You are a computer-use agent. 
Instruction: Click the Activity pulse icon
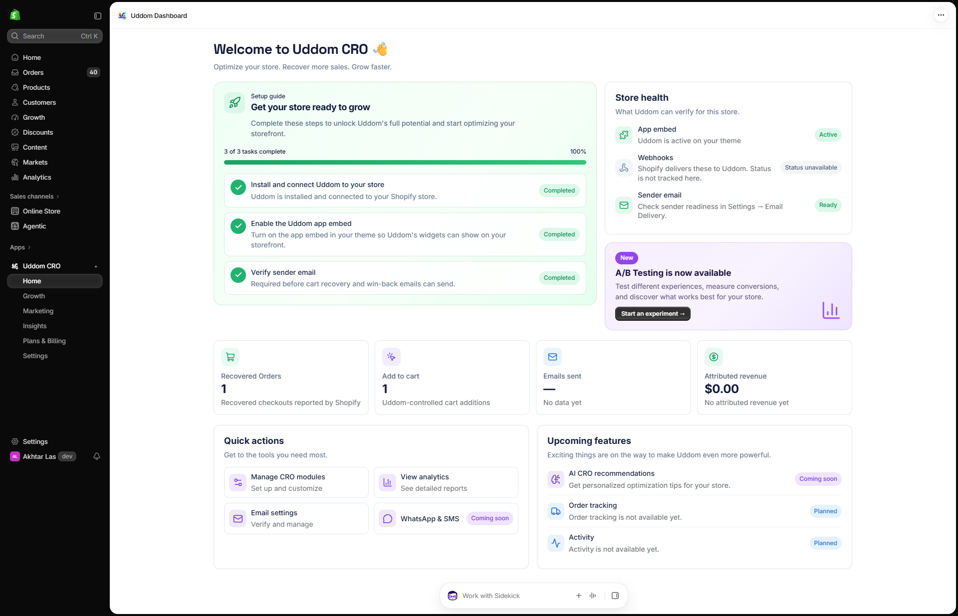(x=556, y=543)
